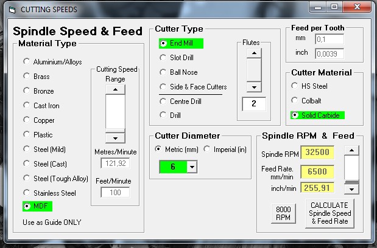
Task: Increase flutes with the up arrow
Action: click(x=253, y=53)
